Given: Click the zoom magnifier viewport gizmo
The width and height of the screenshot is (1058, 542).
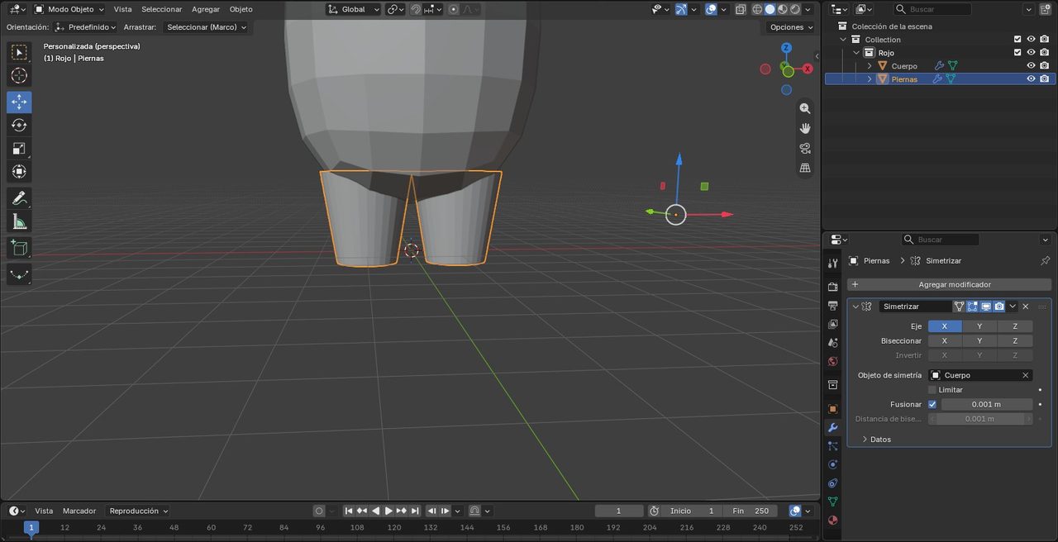Looking at the screenshot, I should 804,108.
